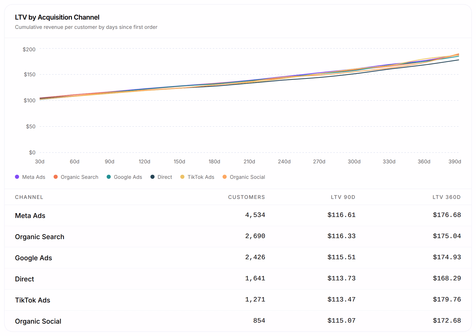Click the 1,271 customers value
This screenshot has height=336, width=476.
tap(255, 299)
